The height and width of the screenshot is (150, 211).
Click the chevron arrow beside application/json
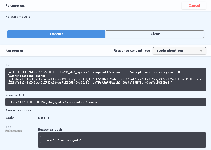(201, 51)
